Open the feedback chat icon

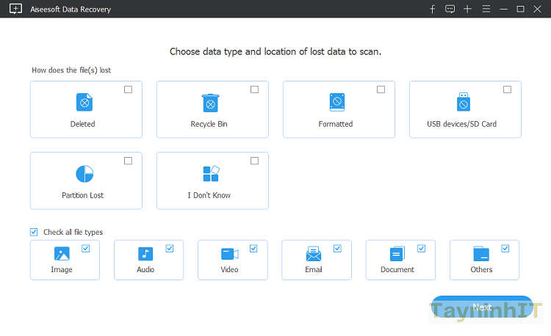coord(450,9)
